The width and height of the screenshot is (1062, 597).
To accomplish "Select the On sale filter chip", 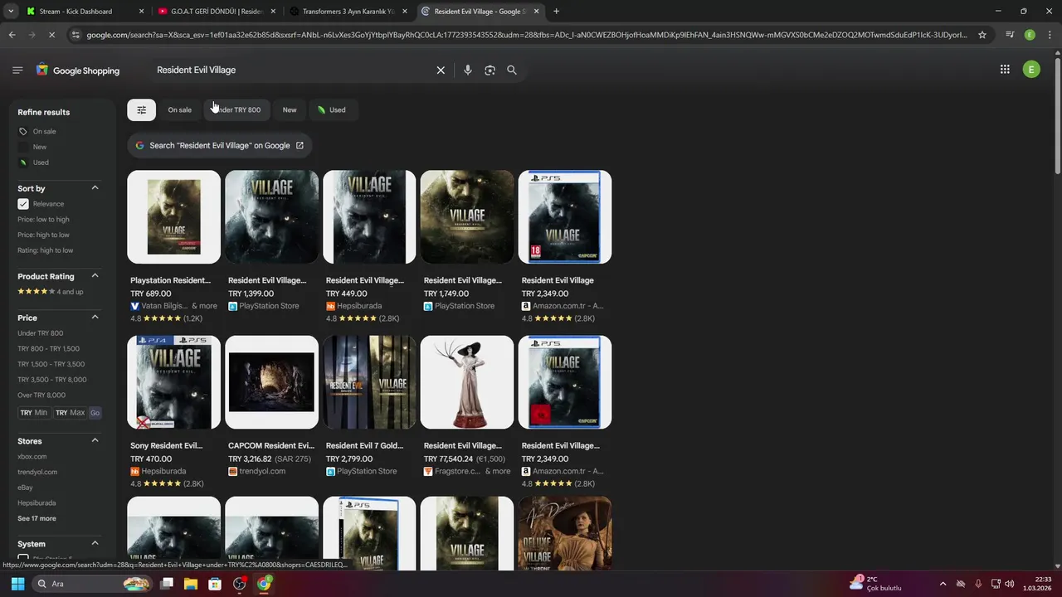I will (179, 109).
